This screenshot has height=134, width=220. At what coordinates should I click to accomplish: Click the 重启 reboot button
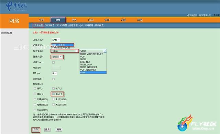tap(47, 130)
